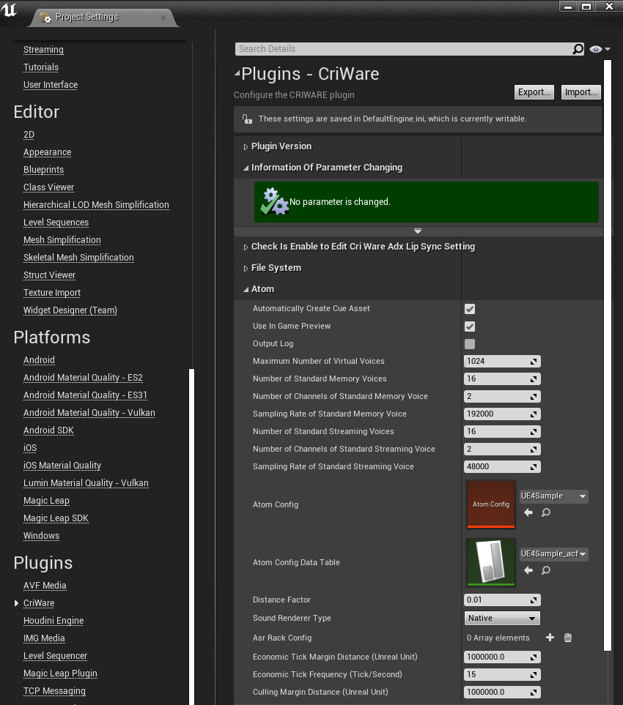Open the UE4Sample Atom Config dropdown
The height and width of the screenshot is (705, 623).
click(553, 496)
